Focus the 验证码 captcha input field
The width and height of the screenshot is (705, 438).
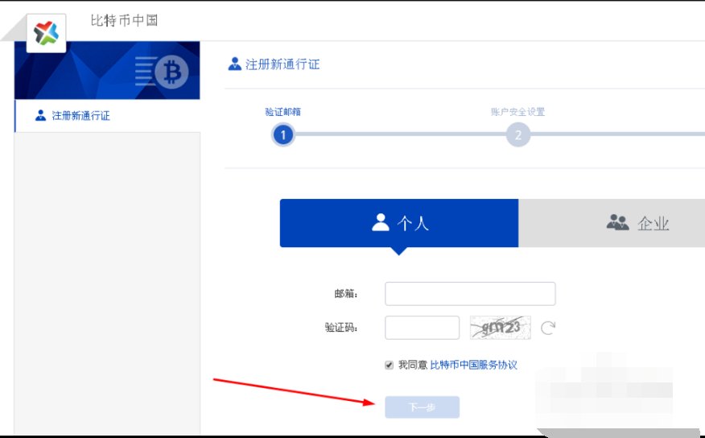[423, 328]
